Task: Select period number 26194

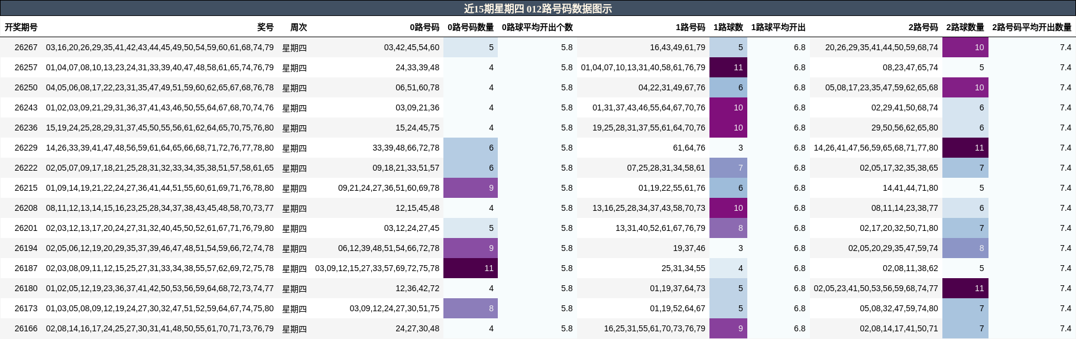Action: click(x=26, y=248)
